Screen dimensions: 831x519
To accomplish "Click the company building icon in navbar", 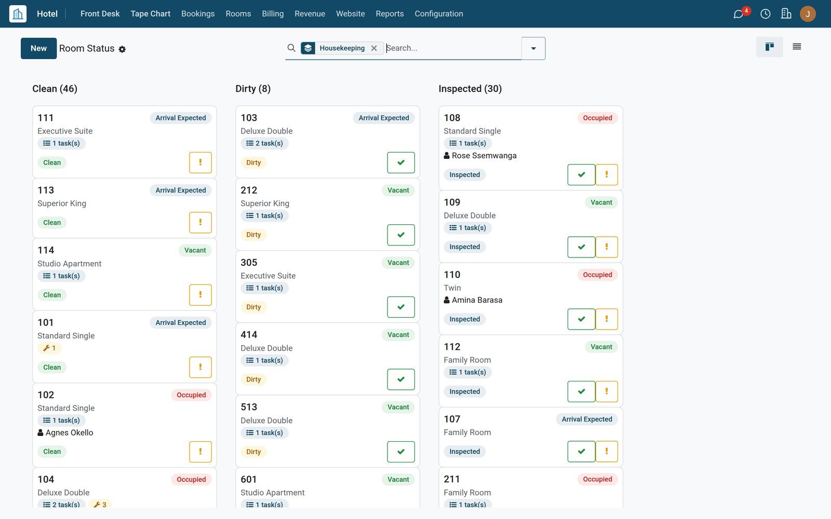I will [786, 14].
